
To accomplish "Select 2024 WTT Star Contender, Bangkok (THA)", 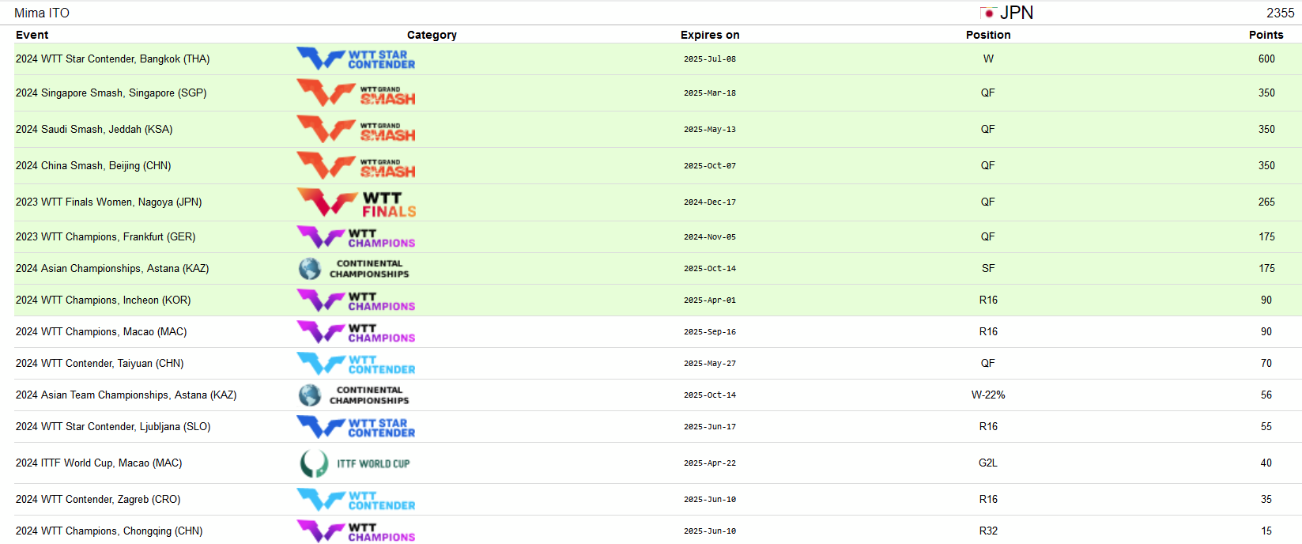I will pyautogui.click(x=113, y=59).
